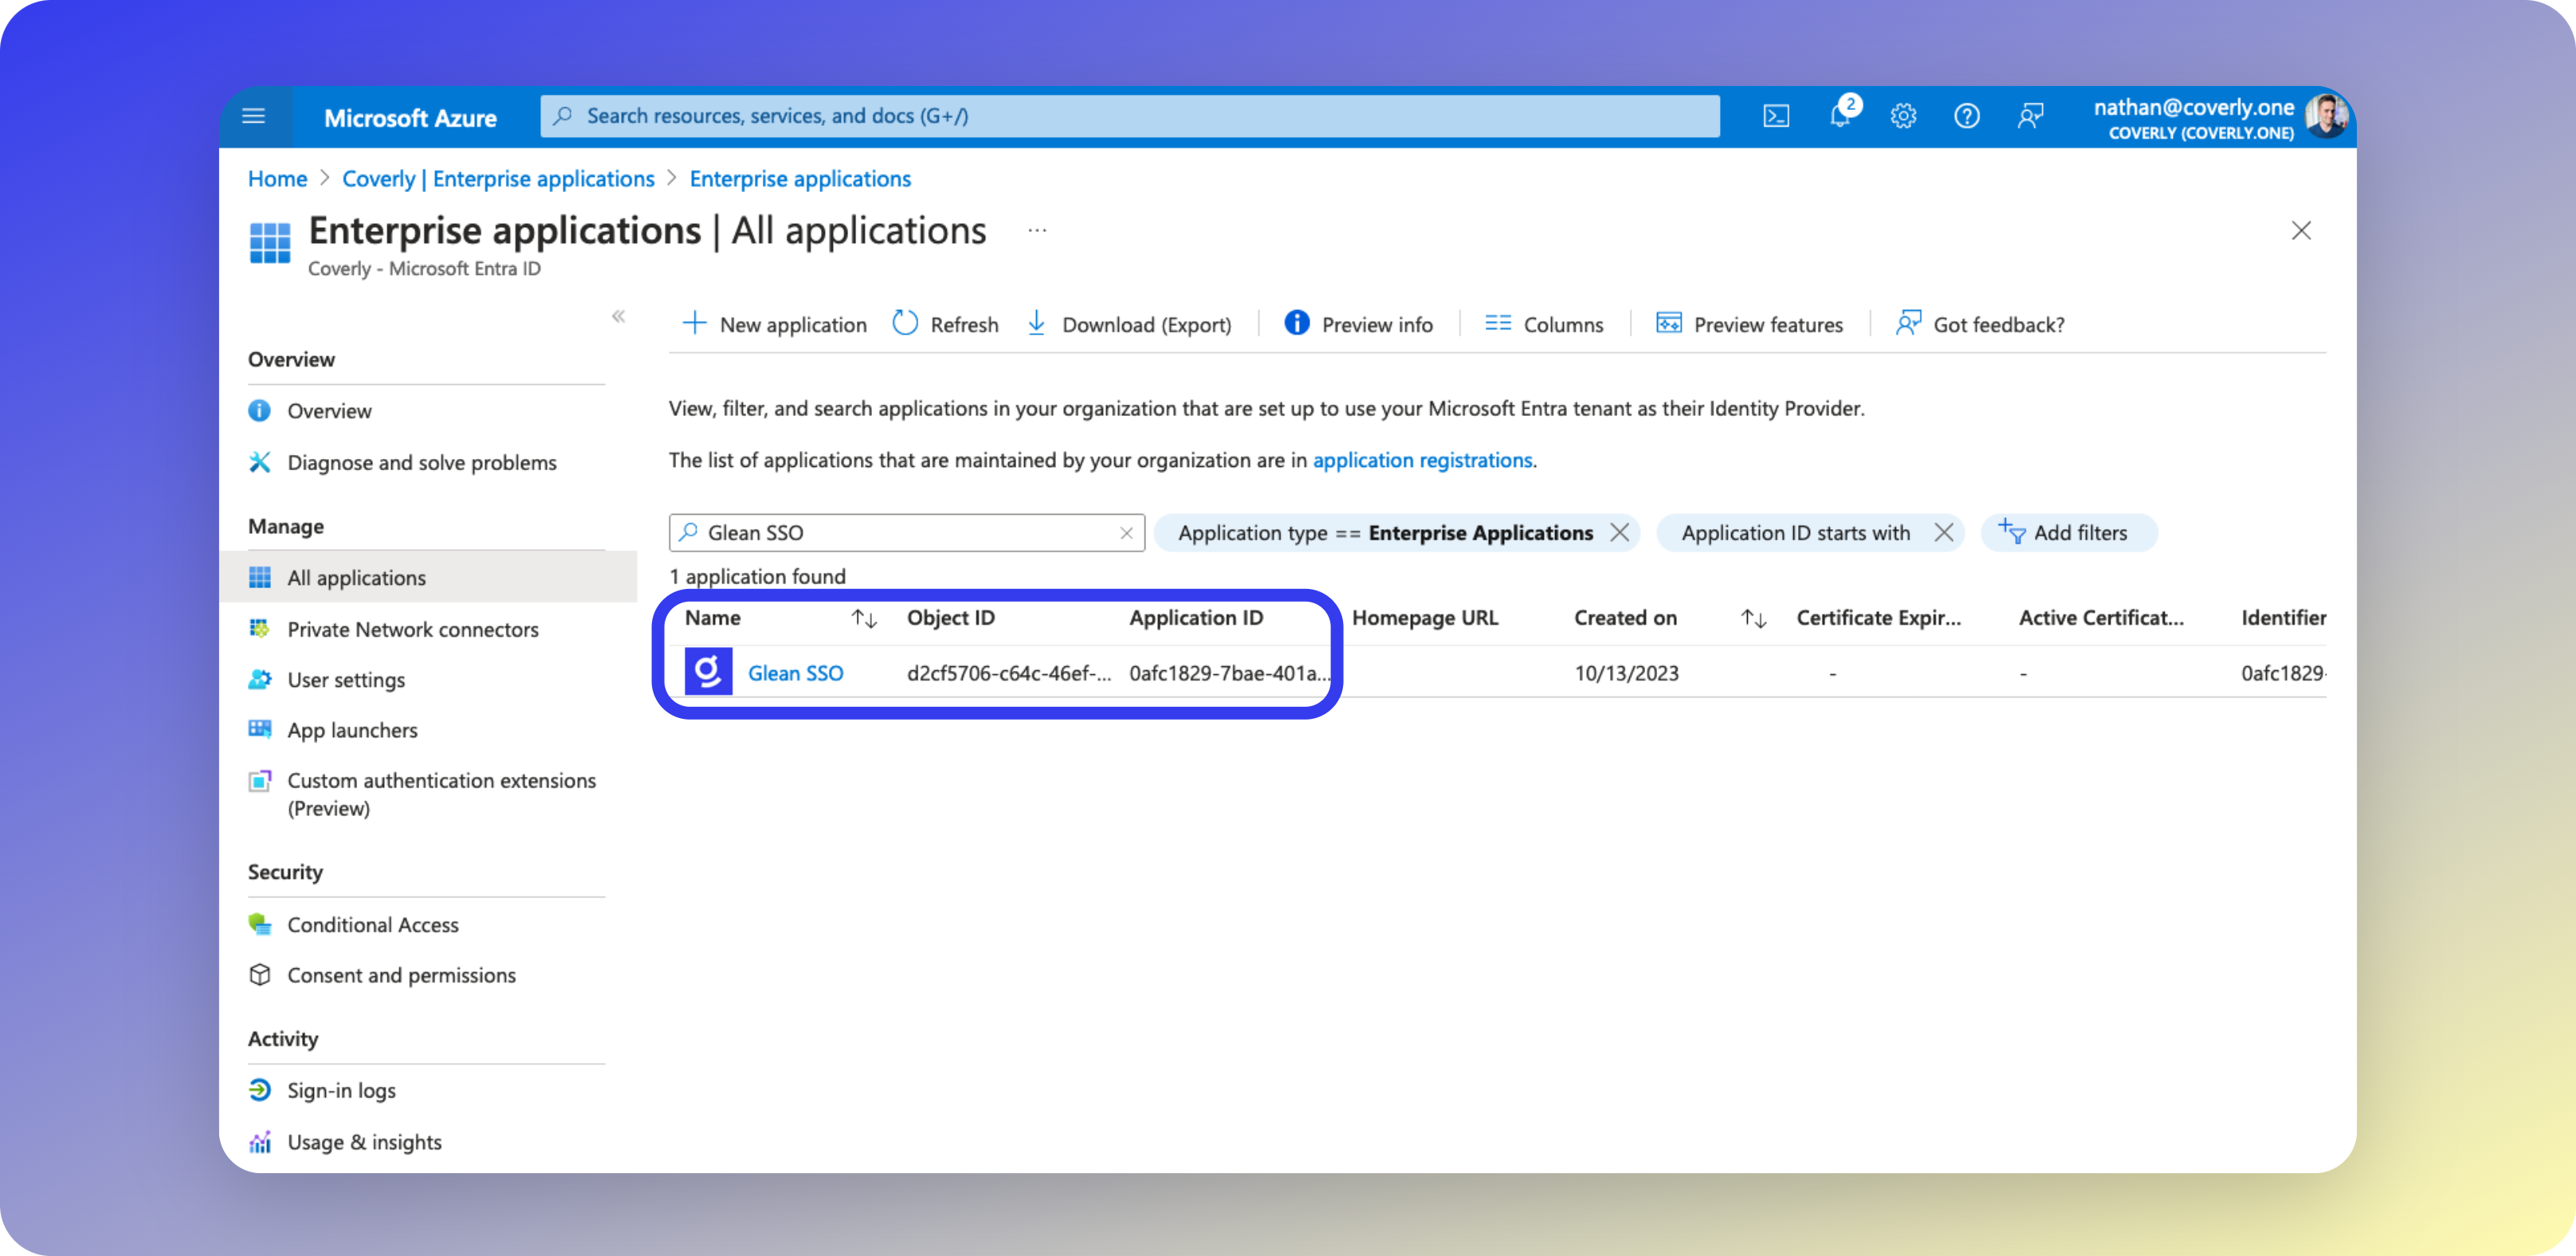
Task: Open the notifications bell icon
Action: 1840,117
